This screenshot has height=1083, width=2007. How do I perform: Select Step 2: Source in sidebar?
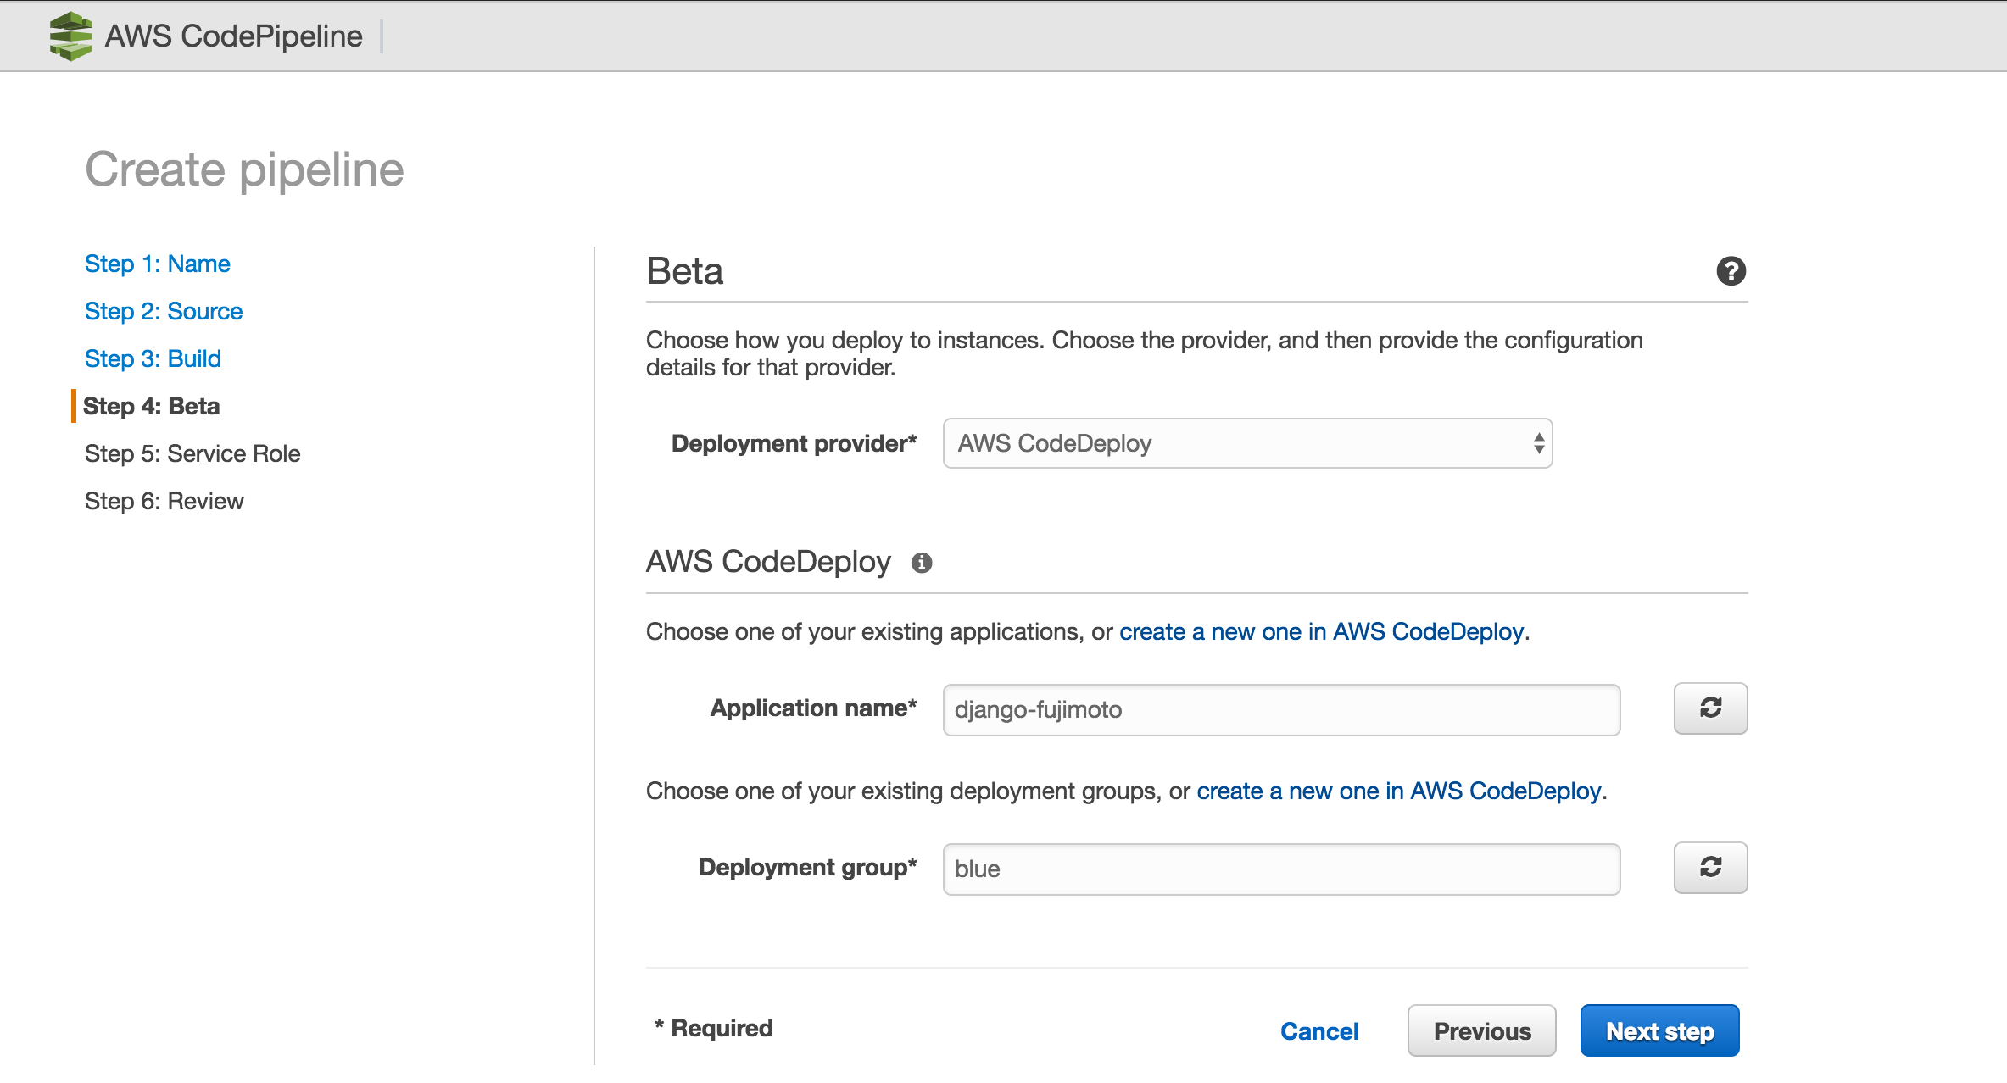pyautogui.click(x=163, y=311)
